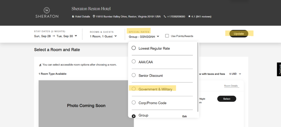Click the special rates list scrollbar
This screenshot has width=281, height=127.
click(x=198, y=77)
